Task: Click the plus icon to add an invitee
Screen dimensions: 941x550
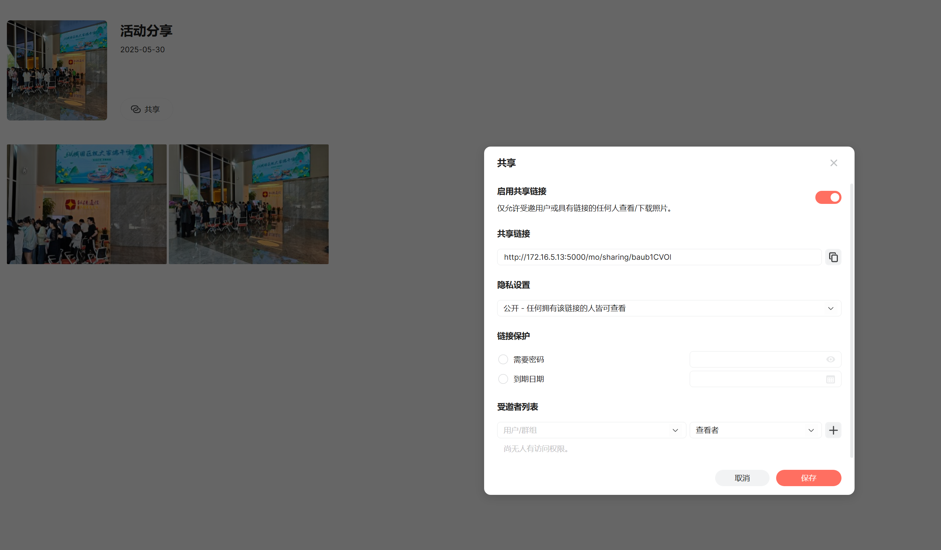Action: tap(833, 430)
